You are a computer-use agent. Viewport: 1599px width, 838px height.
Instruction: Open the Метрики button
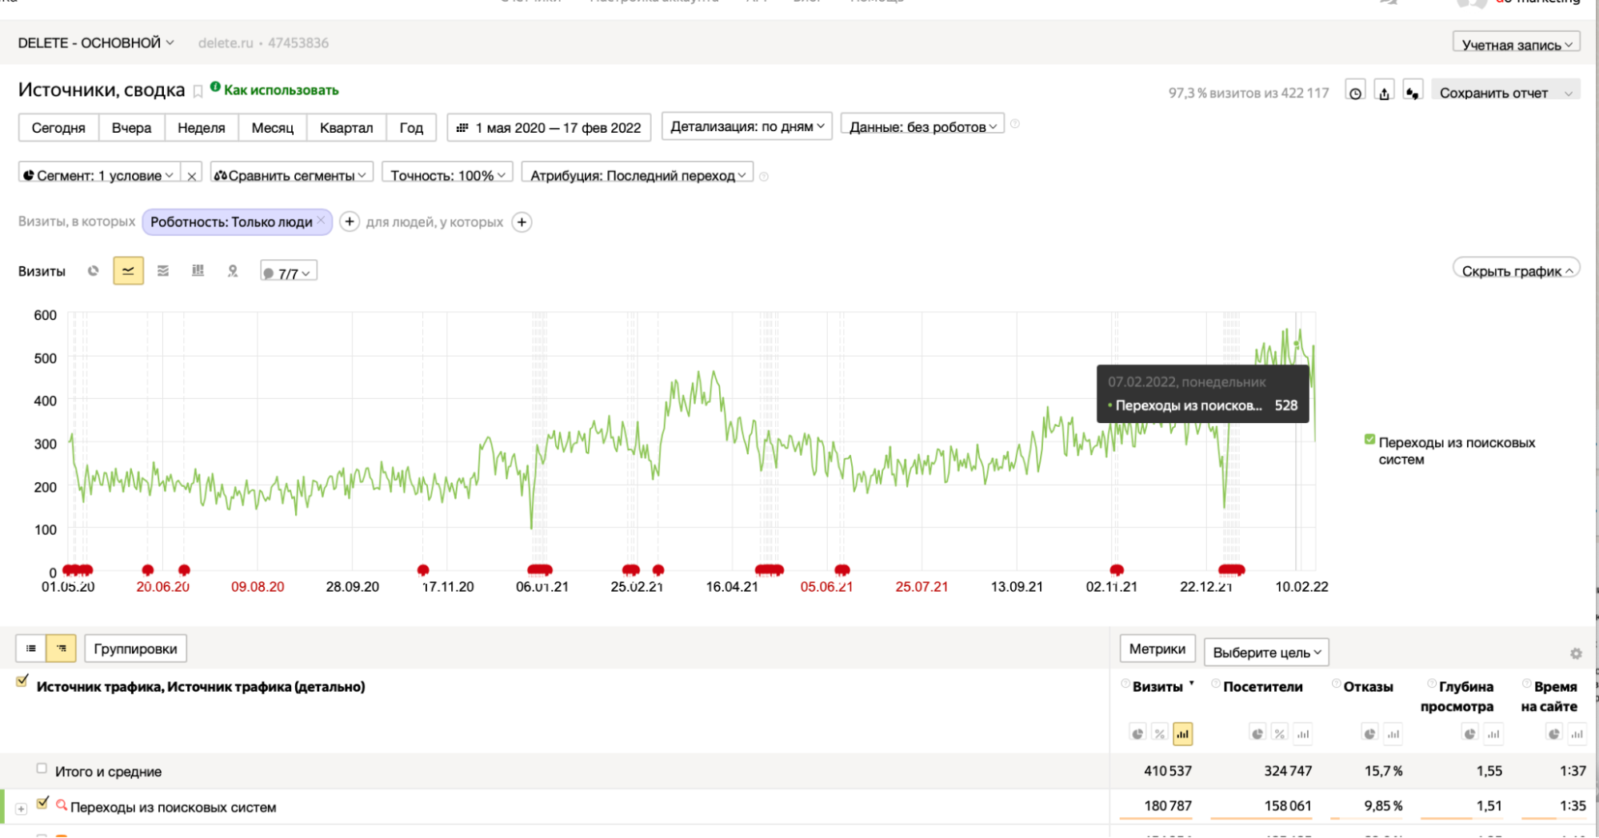1157,648
